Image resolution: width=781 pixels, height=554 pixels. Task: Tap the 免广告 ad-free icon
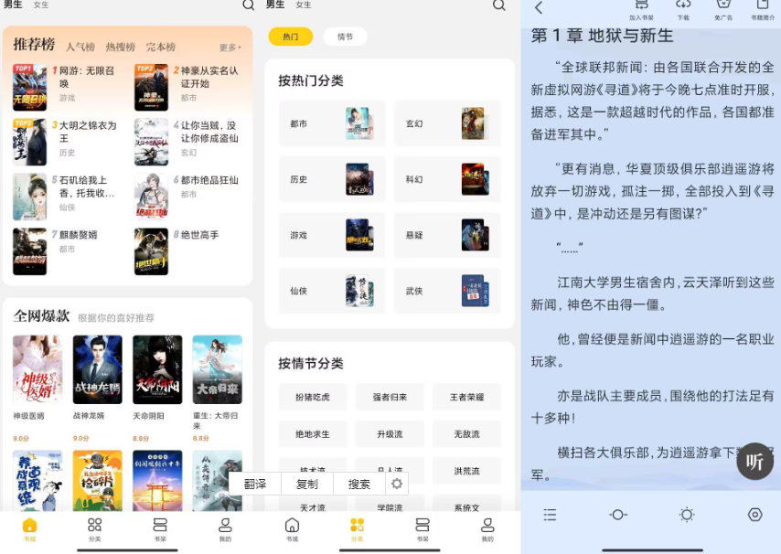pyautogui.click(x=723, y=7)
